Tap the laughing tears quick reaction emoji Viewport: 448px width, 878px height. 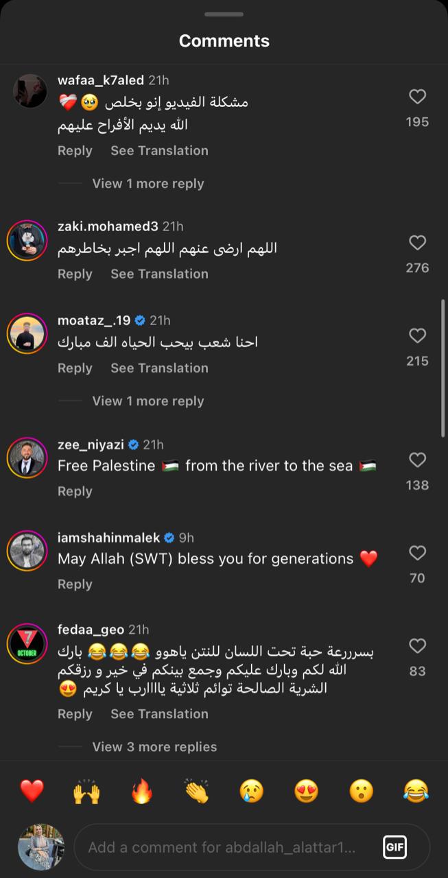point(416,791)
